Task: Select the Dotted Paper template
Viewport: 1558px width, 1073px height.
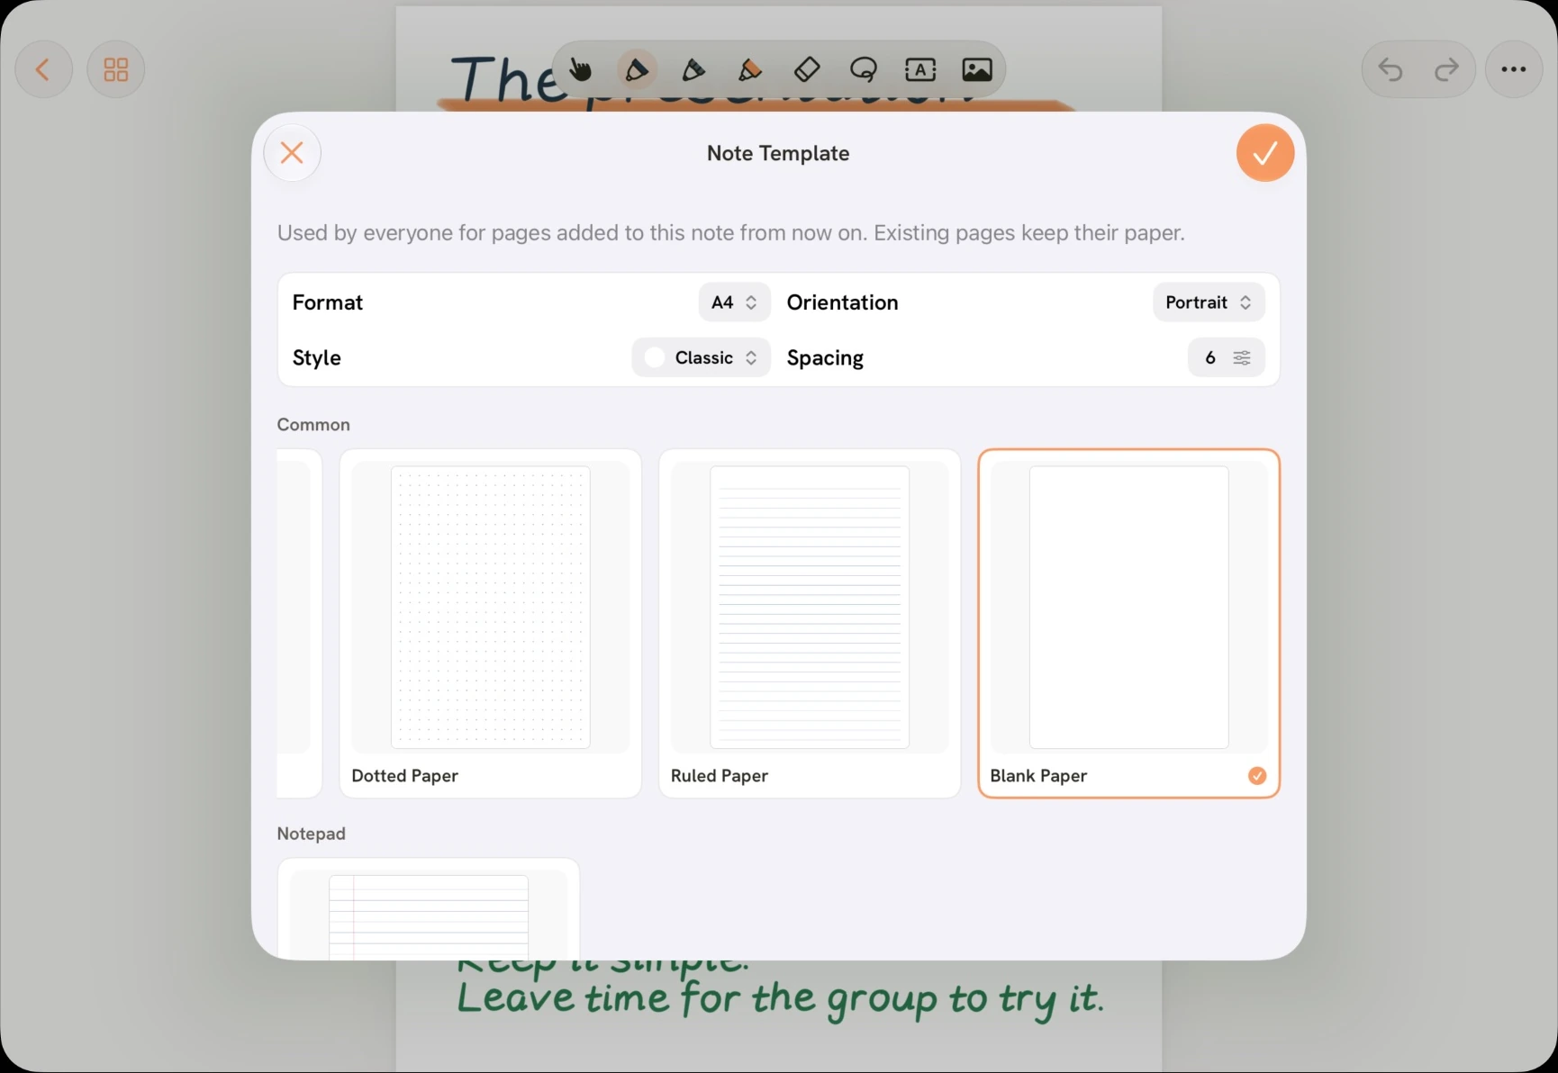Action: [491, 623]
